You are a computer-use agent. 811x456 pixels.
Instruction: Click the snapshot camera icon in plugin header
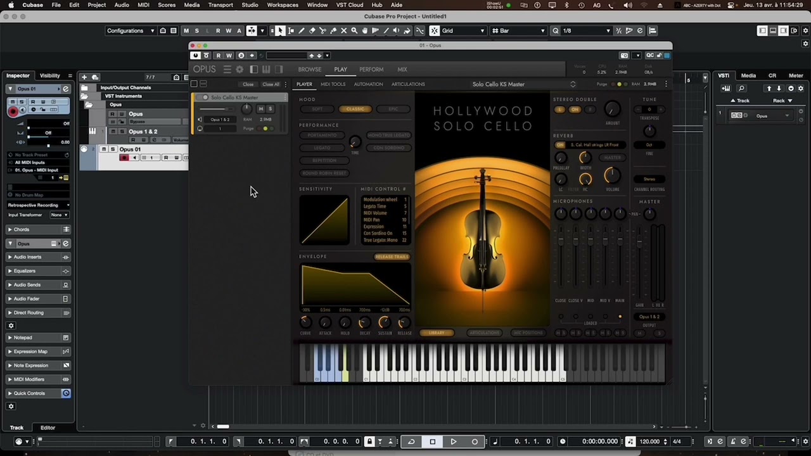tap(624, 55)
